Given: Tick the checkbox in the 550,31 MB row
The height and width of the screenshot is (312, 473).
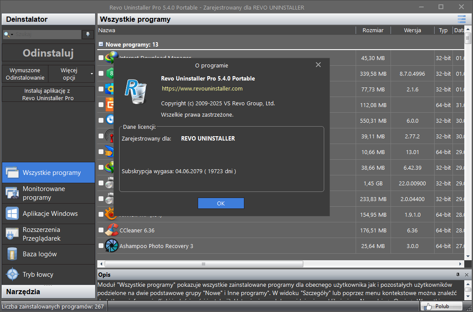Looking at the screenshot, I should pyautogui.click(x=101, y=121).
